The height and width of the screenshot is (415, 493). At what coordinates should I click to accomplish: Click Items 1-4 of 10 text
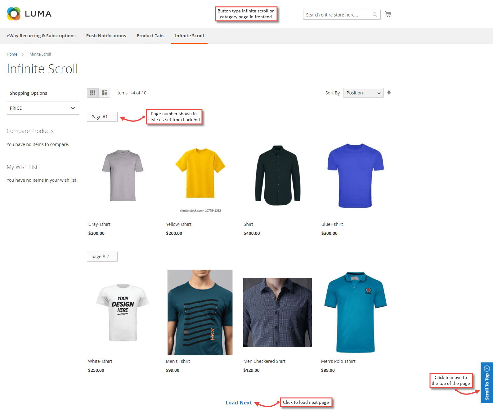pyautogui.click(x=131, y=93)
